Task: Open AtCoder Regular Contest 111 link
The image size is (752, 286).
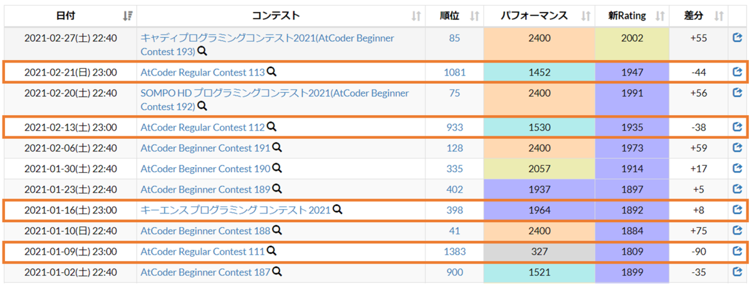Action: (203, 252)
